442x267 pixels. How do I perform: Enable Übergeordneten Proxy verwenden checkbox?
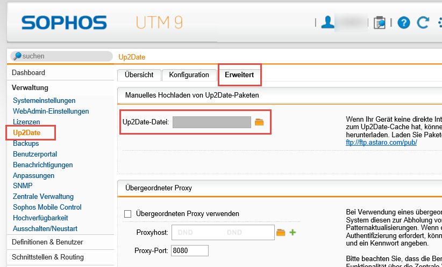(x=127, y=214)
